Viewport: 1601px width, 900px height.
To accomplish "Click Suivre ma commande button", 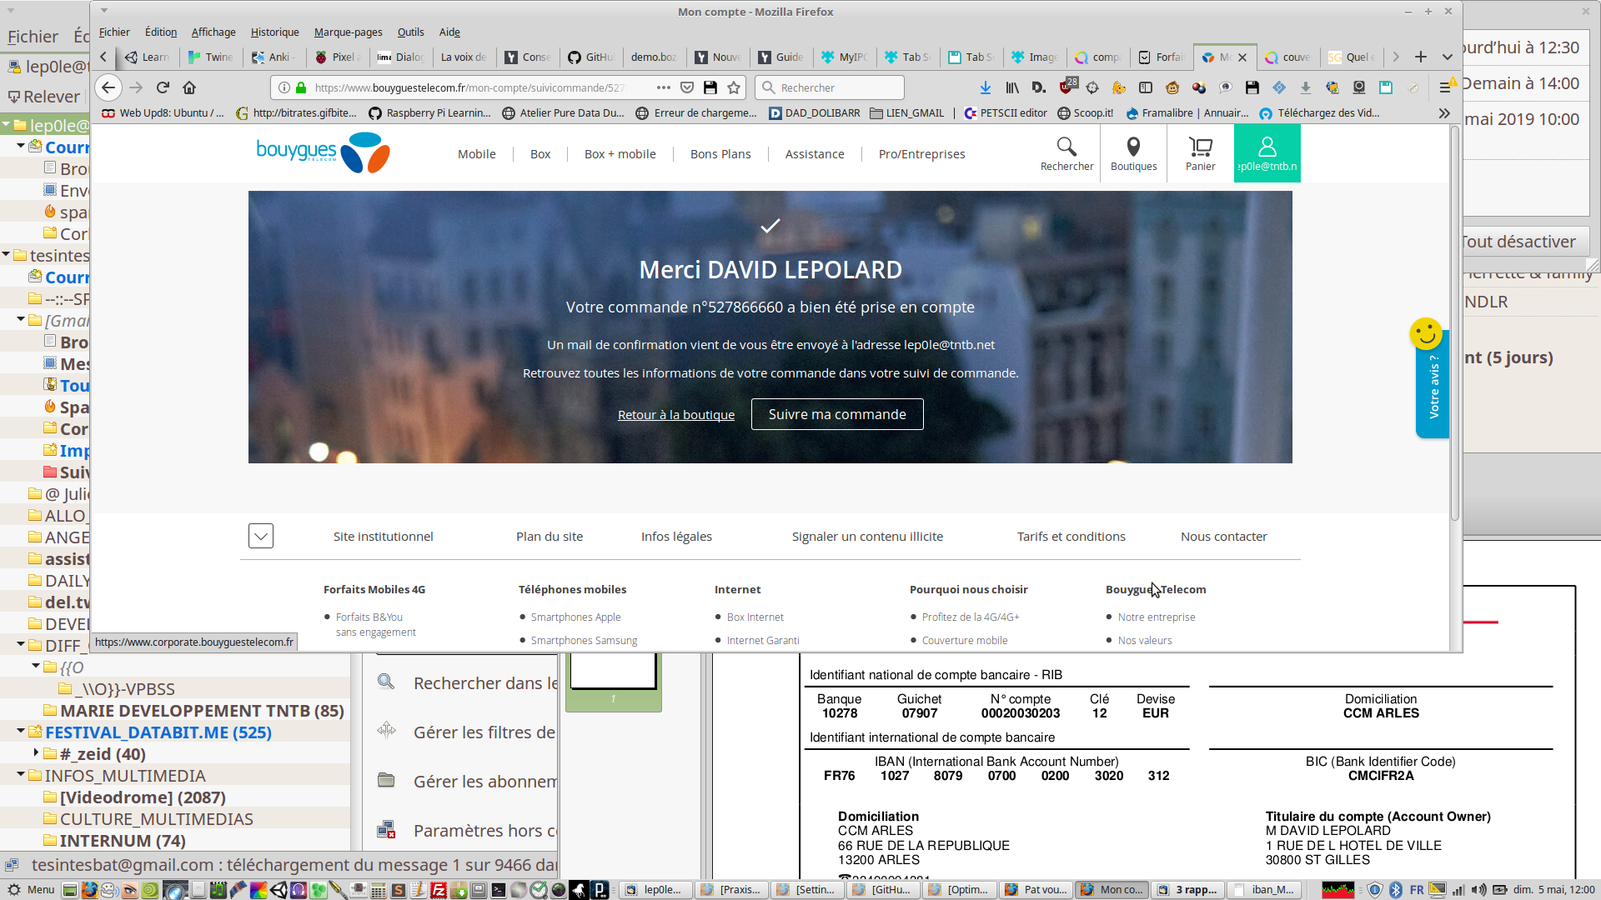I will (x=837, y=414).
